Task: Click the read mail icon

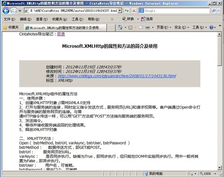Action: pos(141,28)
